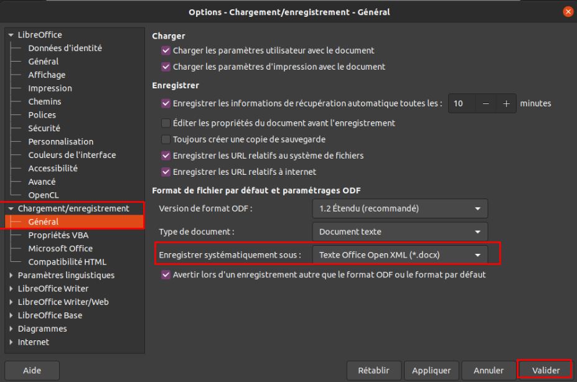577x382 pixels.
Task: Increase autosave minutes with plus button
Action: point(506,104)
